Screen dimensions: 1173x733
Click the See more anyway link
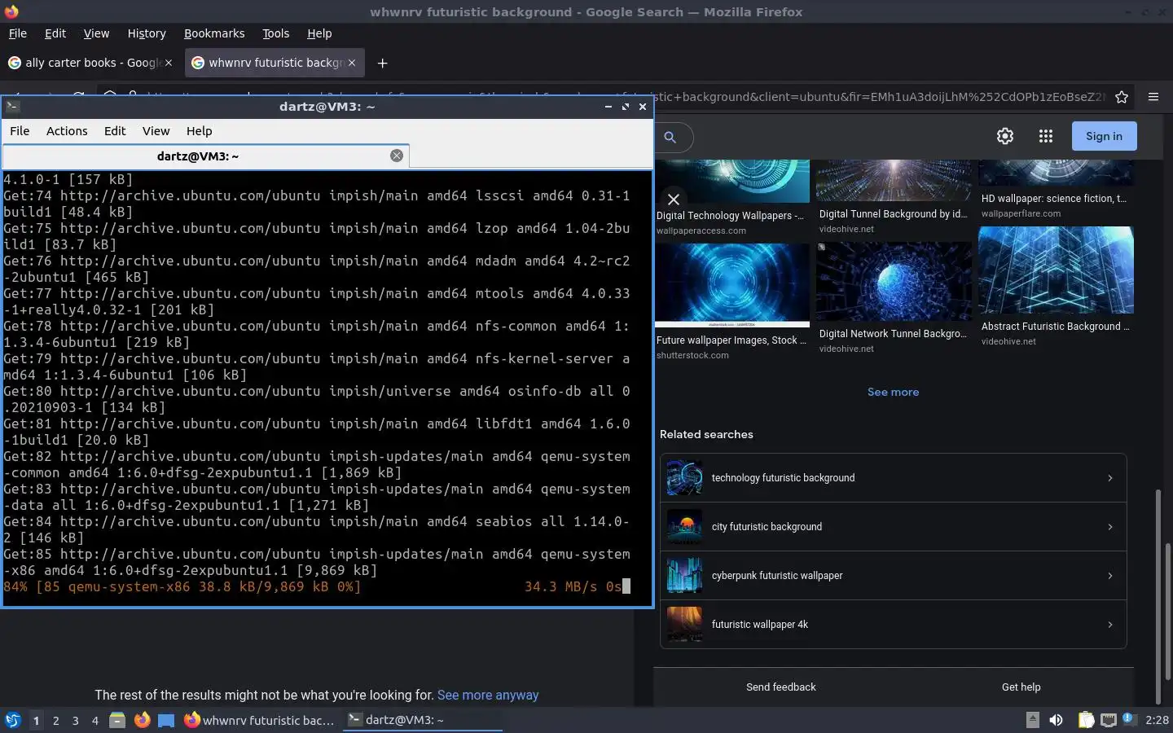[488, 695]
